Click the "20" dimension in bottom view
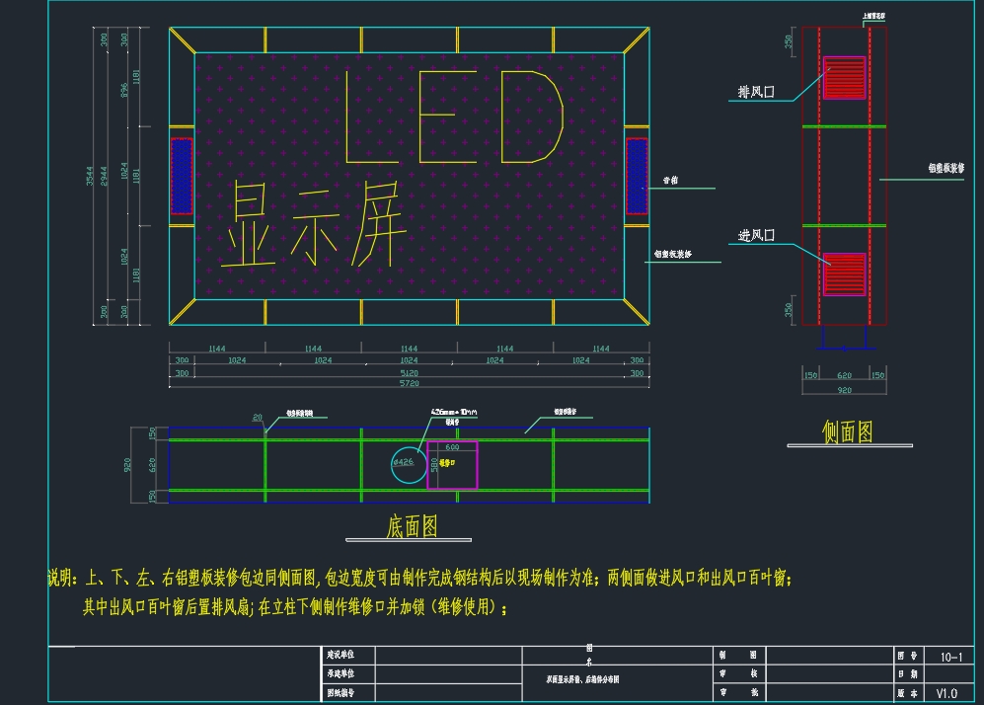Screen dimensions: 984x705 click(x=258, y=418)
